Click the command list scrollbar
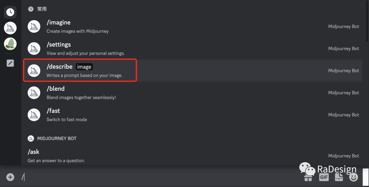The height and width of the screenshot is (187, 369). point(367,21)
